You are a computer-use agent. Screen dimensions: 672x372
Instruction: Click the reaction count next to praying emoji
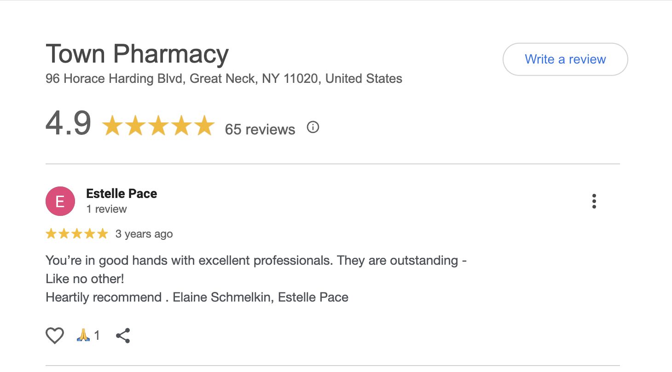[97, 336]
